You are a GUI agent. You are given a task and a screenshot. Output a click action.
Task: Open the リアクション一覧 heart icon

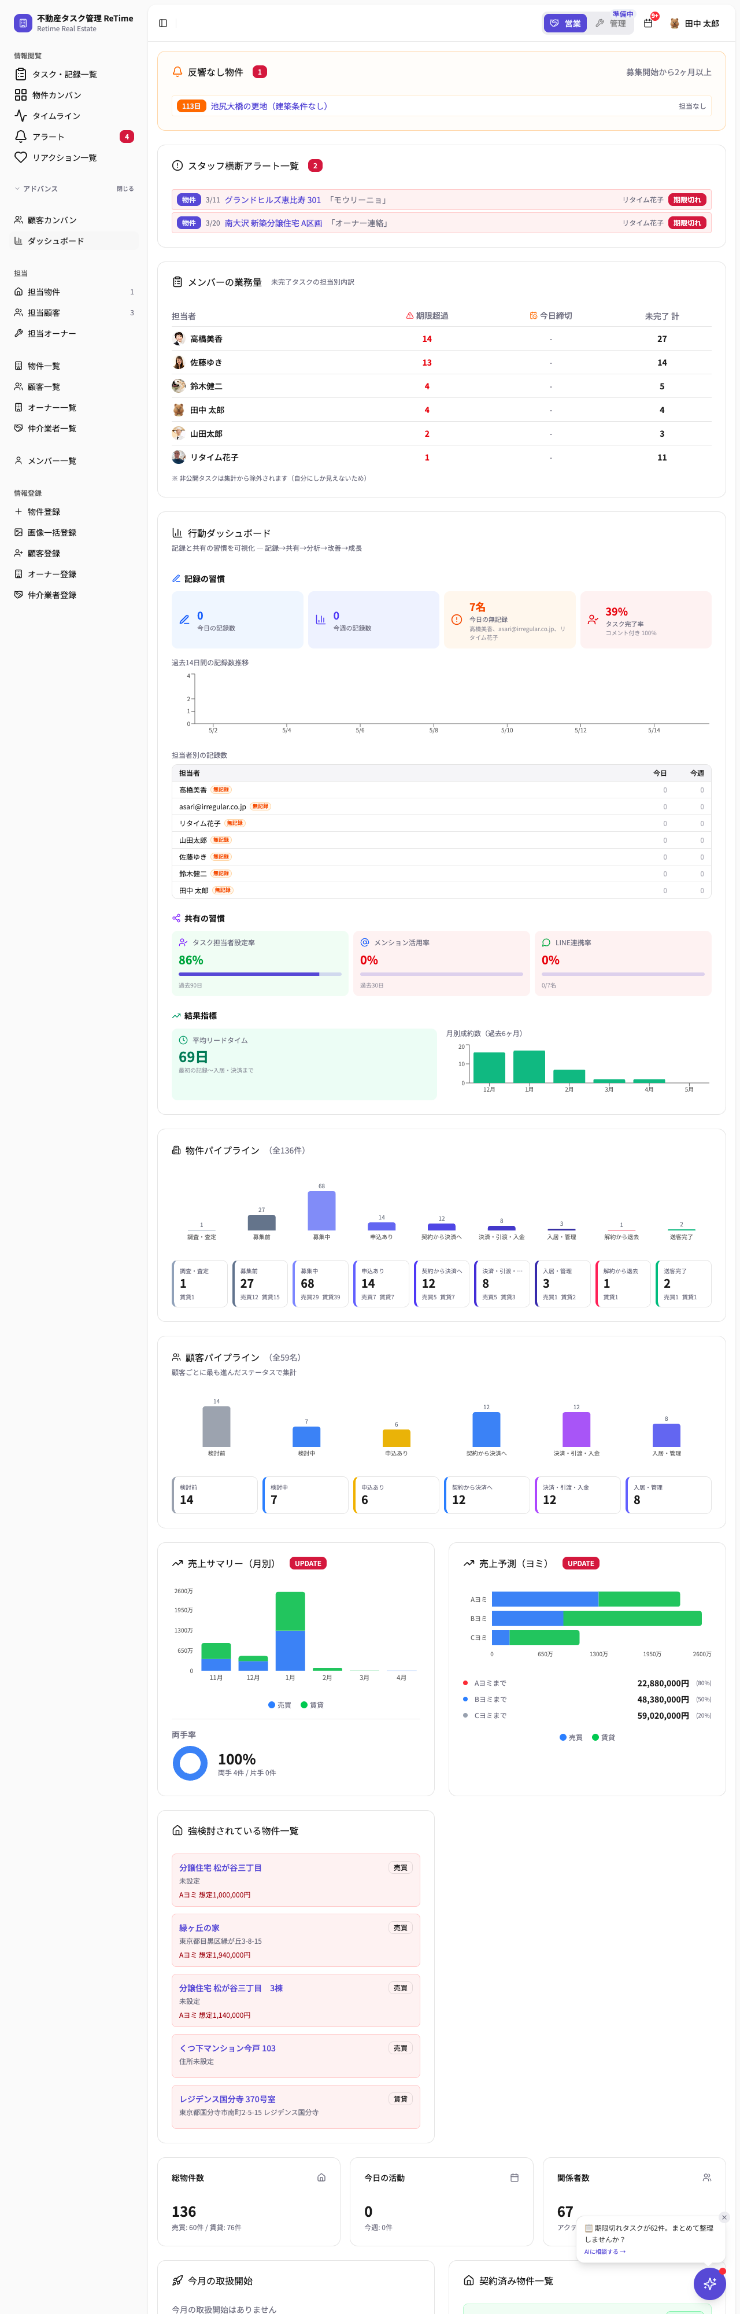(x=21, y=157)
